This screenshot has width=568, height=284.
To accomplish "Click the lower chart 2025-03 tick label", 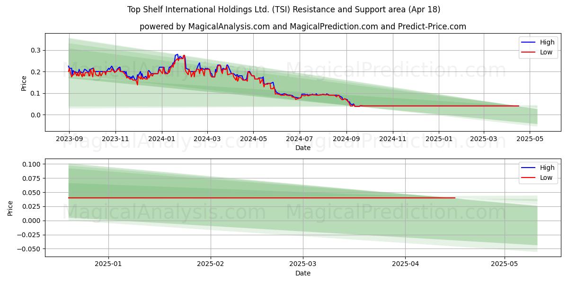I will (x=302, y=264).
